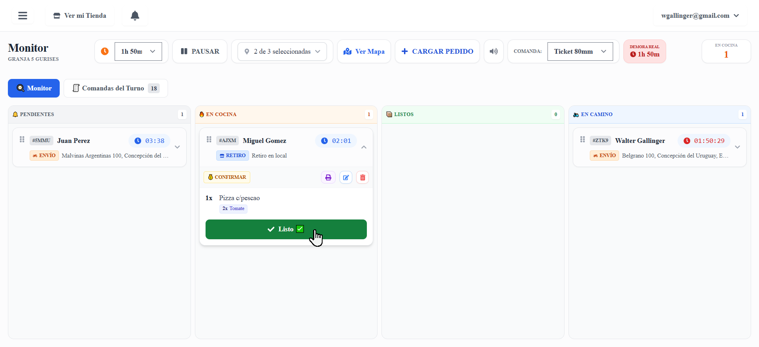Pause order reception with PAUSAR

[200, 51]
